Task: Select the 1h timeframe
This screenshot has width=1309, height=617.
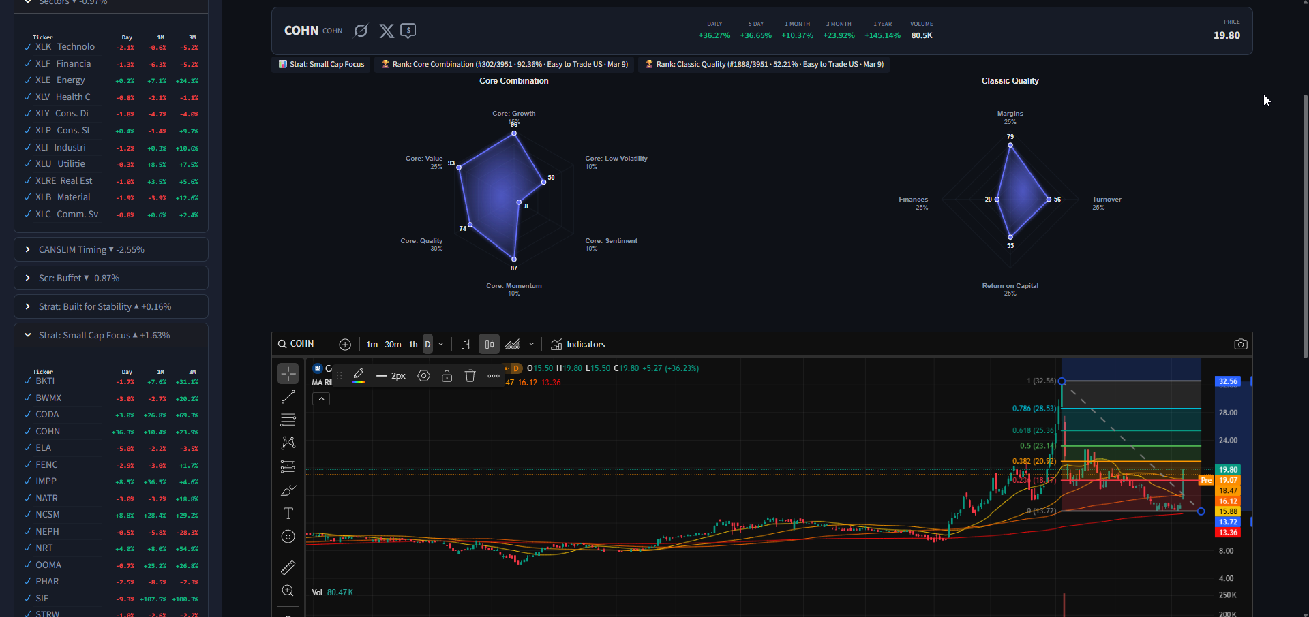Action: pyautogui.click(x=413, y=345)
